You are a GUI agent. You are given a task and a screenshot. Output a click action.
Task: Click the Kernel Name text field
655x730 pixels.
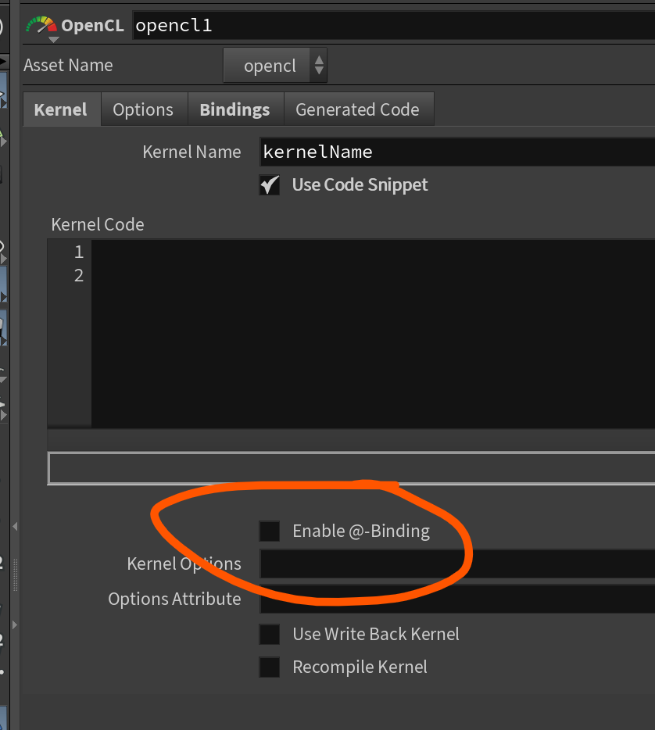[457, 152]
